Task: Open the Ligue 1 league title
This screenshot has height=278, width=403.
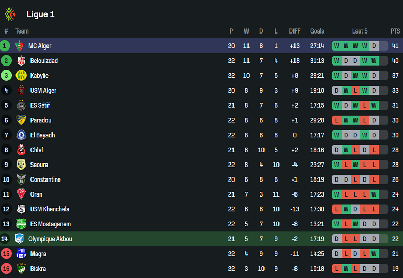Action: coord(40,14)
